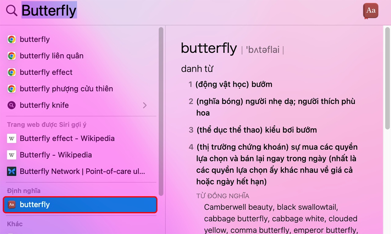Image resolution: width=391 pixels, height=234 pixels.
Task: Click the purple search icon beside "butterfly knife"
Action: [12, 105]
